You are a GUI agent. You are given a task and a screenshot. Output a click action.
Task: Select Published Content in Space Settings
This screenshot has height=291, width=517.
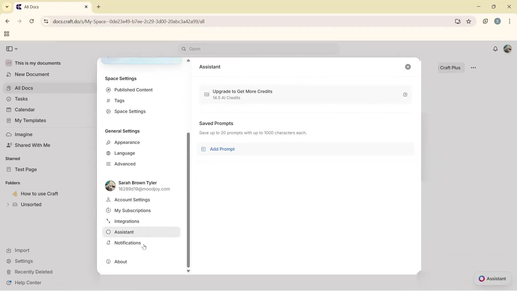point(133,90)
